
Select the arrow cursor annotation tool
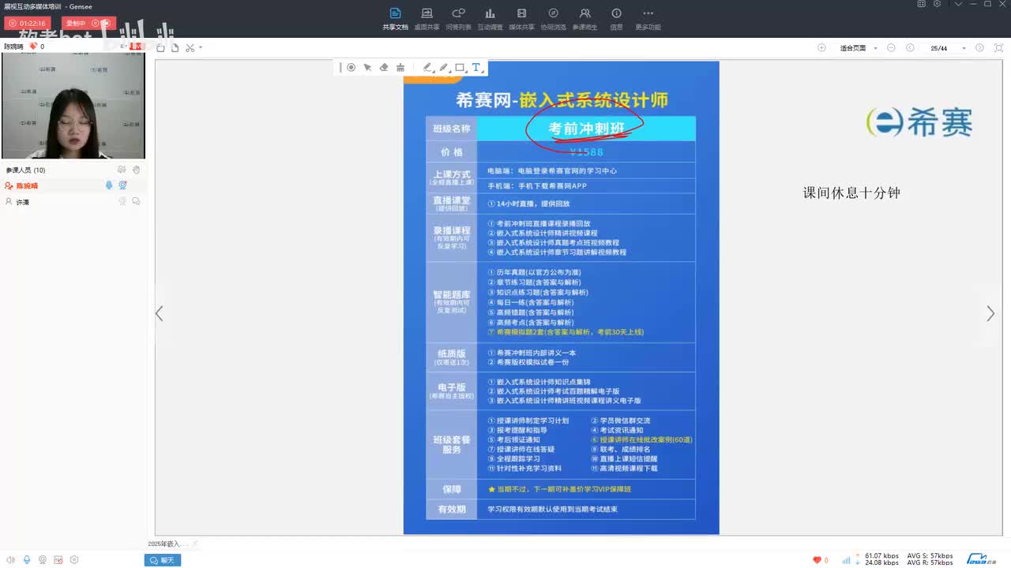pyautogui.click(x=367, y=68)
